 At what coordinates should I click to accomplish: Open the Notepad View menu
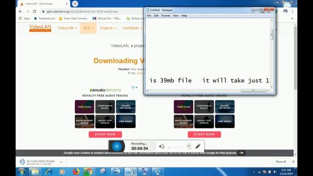pyautogui.click(x=176, y=16)
